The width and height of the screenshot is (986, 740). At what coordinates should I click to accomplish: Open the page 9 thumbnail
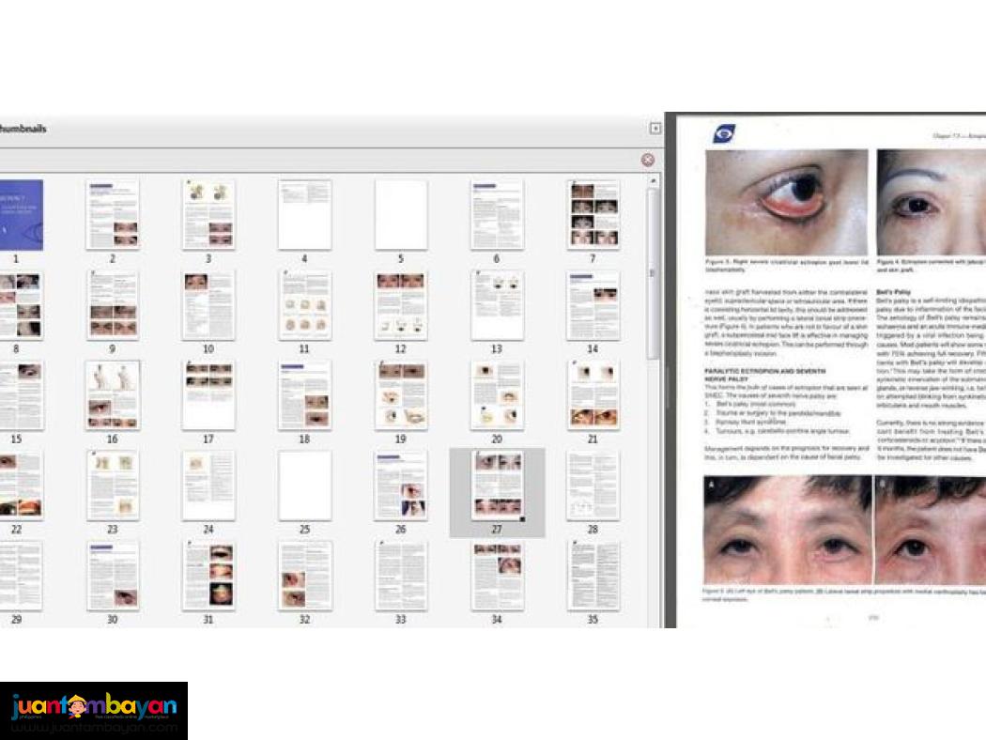pyautogui.click(x=113, y=305)
